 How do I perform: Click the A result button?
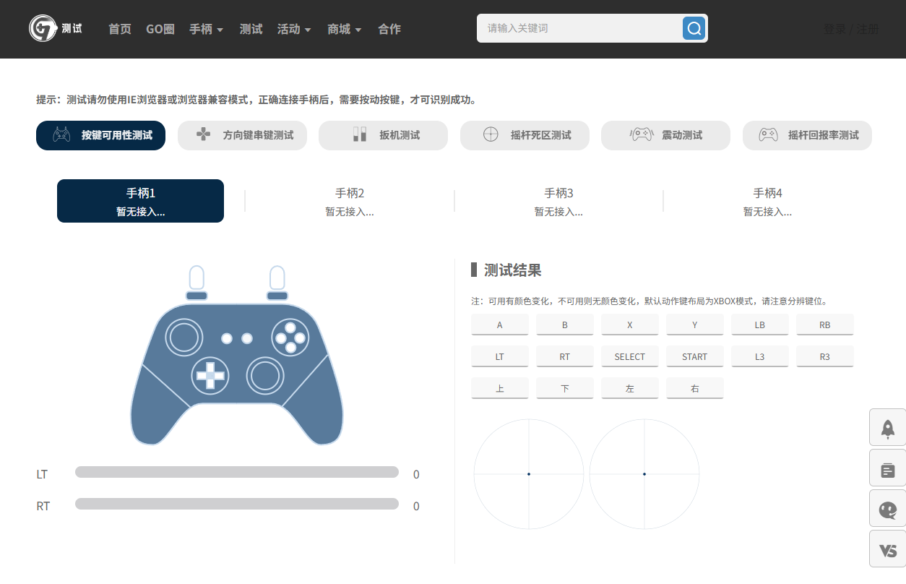click(500, 325)
